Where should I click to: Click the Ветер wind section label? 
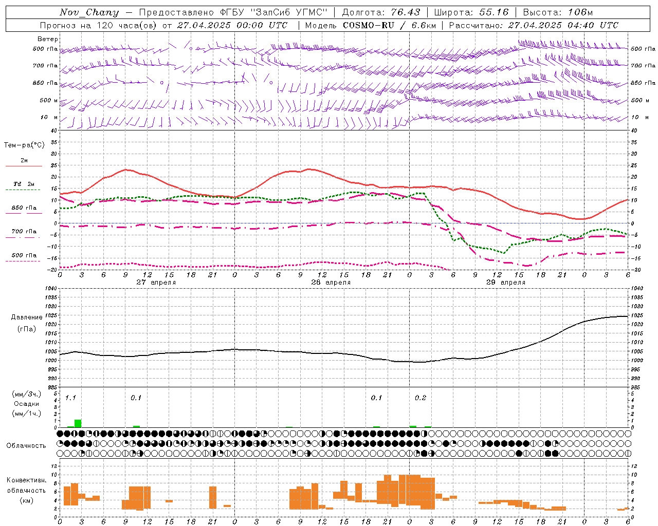pos(48,39)
